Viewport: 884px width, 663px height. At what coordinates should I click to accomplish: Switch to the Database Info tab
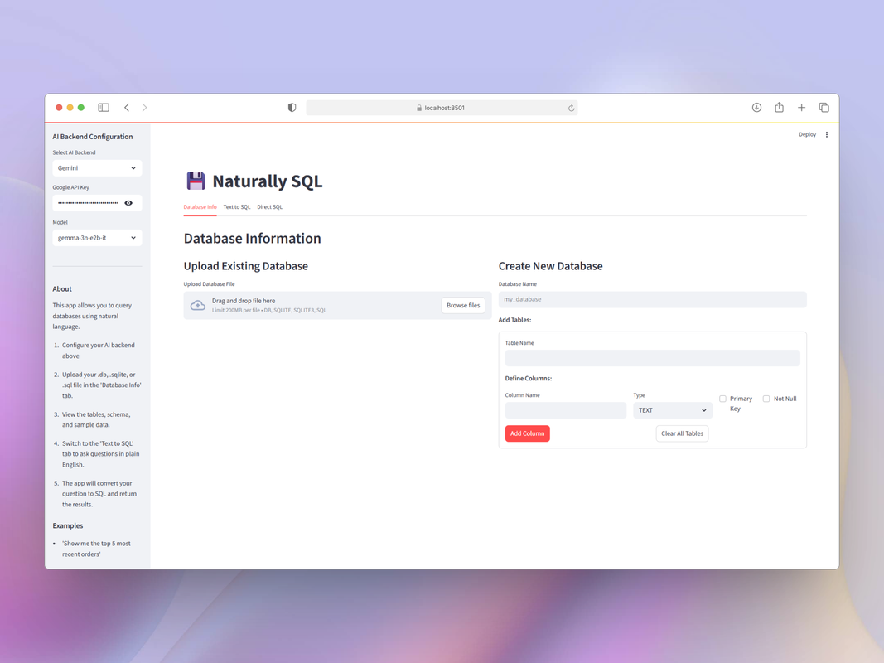click(200, 207)
